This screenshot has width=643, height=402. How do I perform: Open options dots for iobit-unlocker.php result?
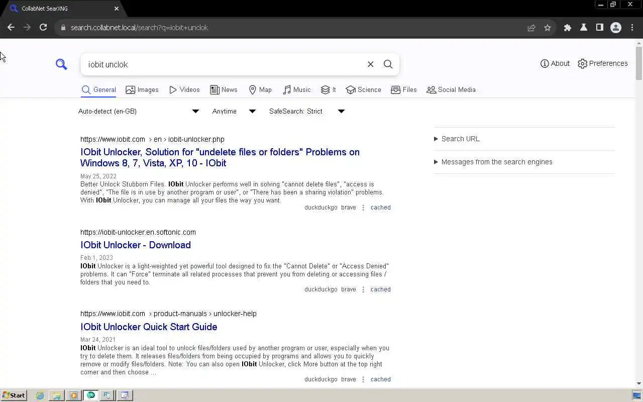[363, 208]
